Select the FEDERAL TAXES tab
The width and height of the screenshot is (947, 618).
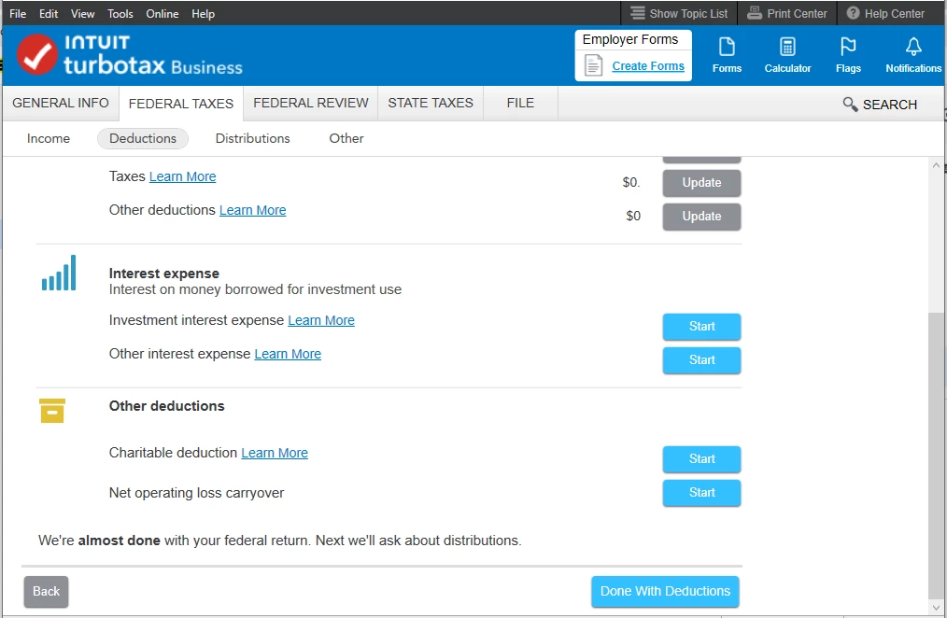180,104
